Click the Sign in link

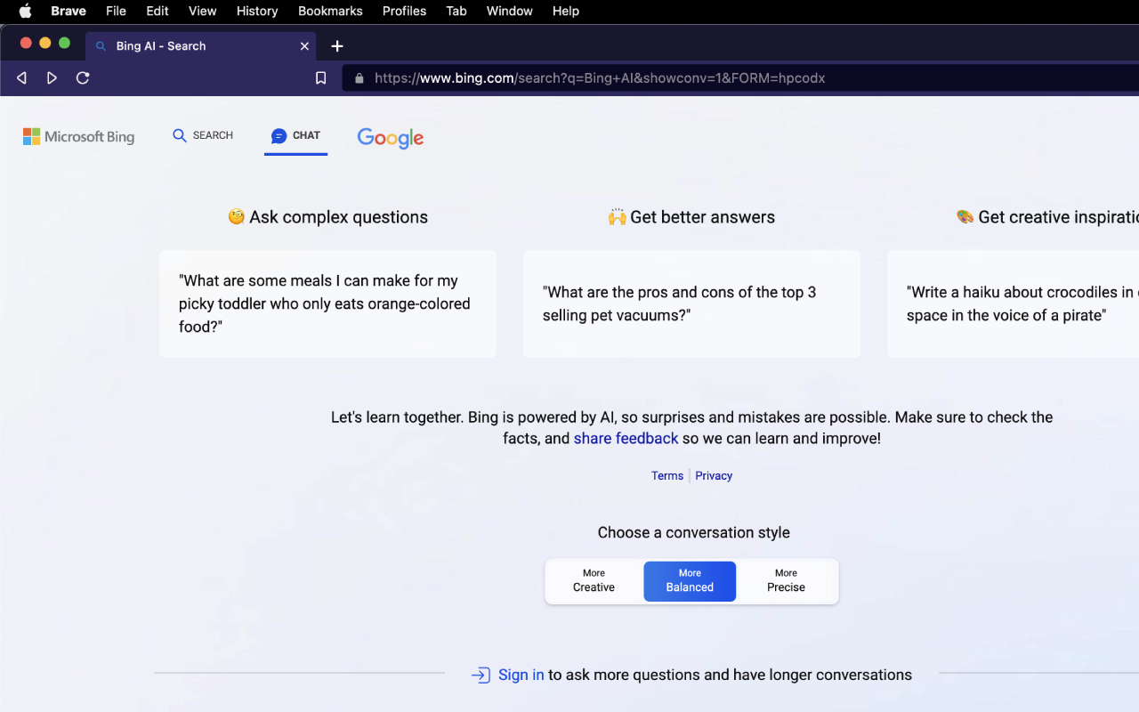pyautogui.click(x=521, y=675)
